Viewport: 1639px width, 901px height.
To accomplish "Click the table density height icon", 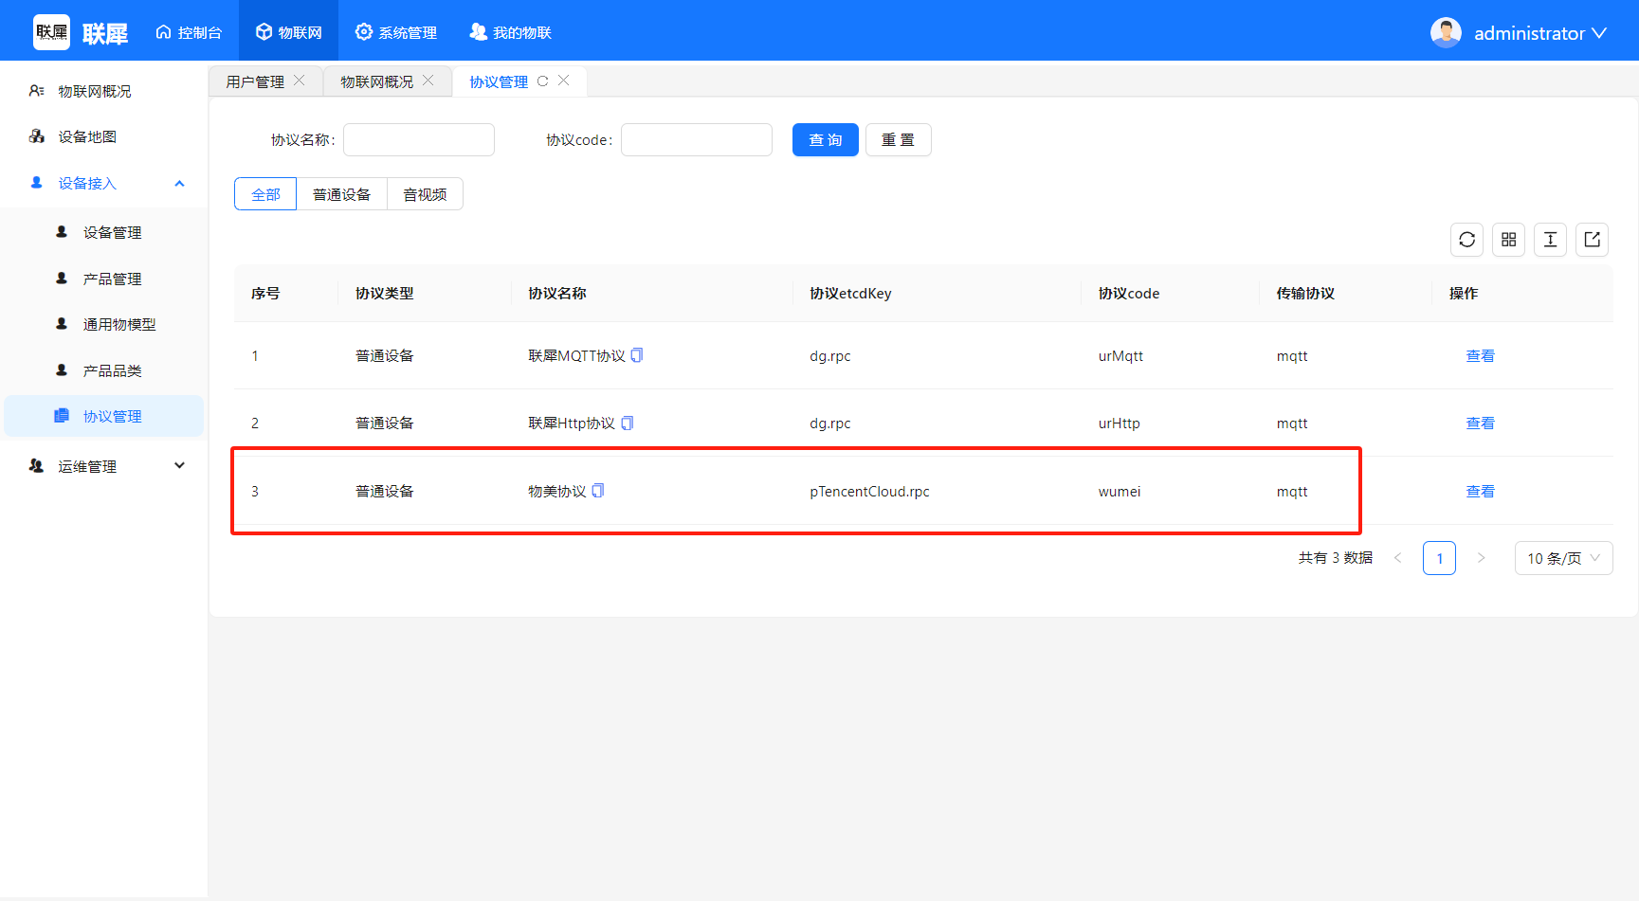I will click(1550, 240).
